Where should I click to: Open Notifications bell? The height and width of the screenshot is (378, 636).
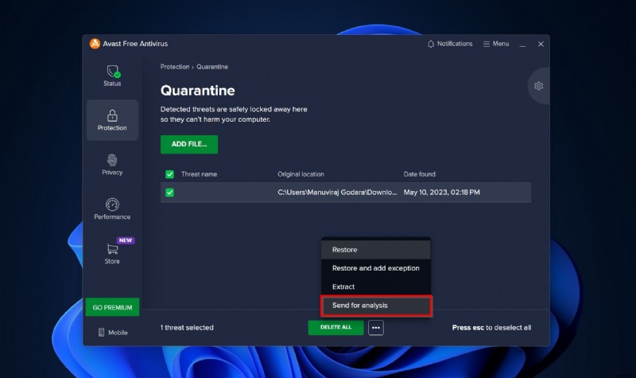pyautogui.click(x=450, y=44)
